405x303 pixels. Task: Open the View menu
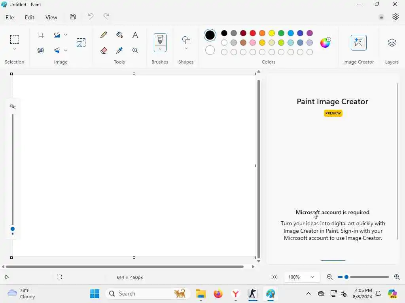tap(51, 17)
